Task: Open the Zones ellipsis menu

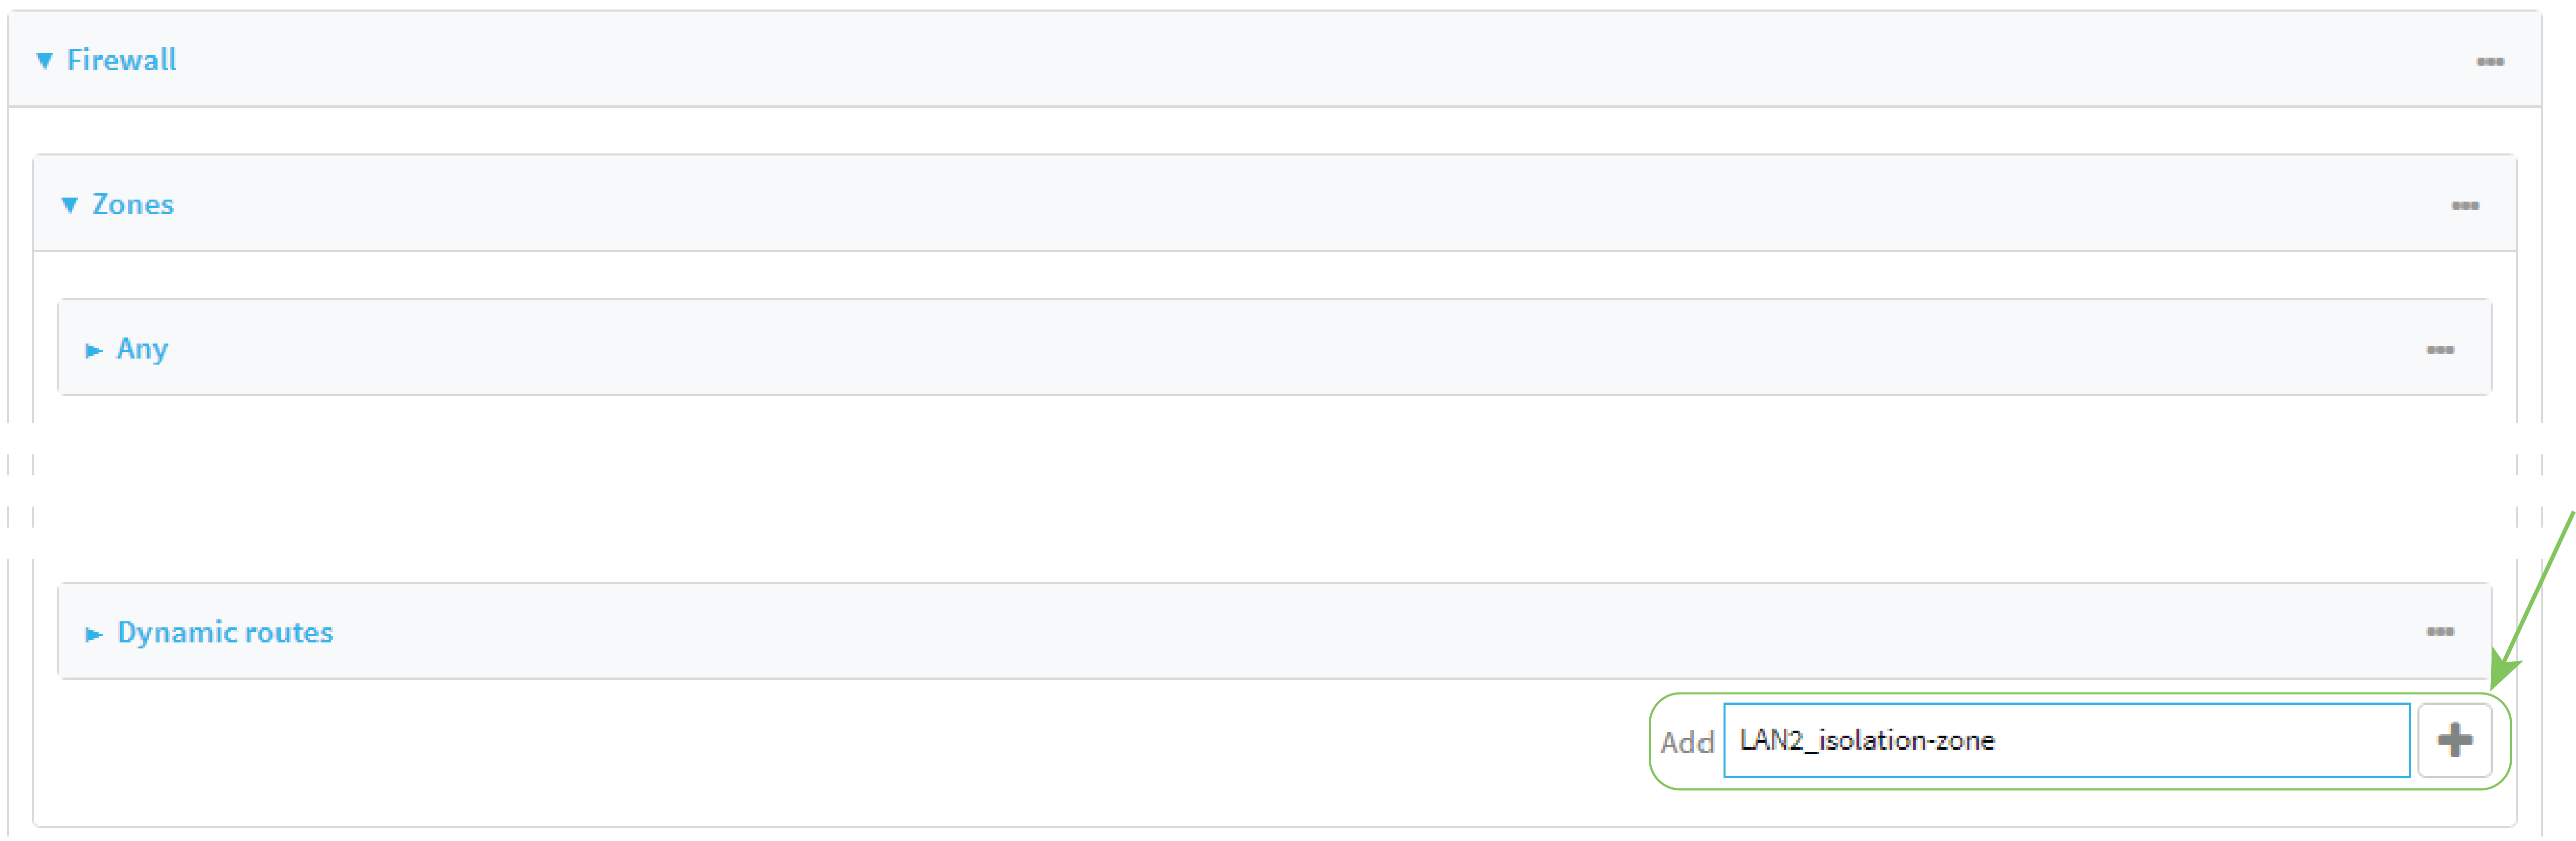Action: click(2464, 206)
